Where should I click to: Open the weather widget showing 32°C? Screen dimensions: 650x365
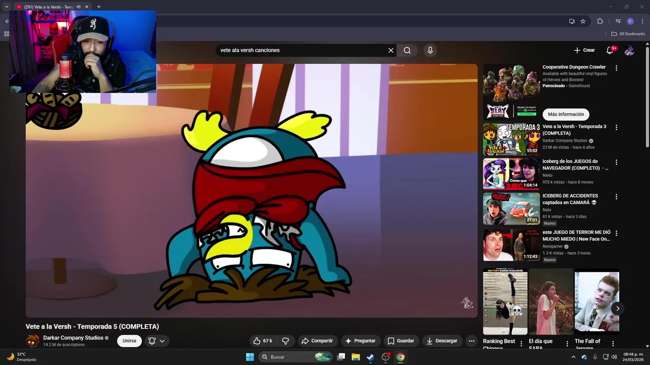[20, 357]
